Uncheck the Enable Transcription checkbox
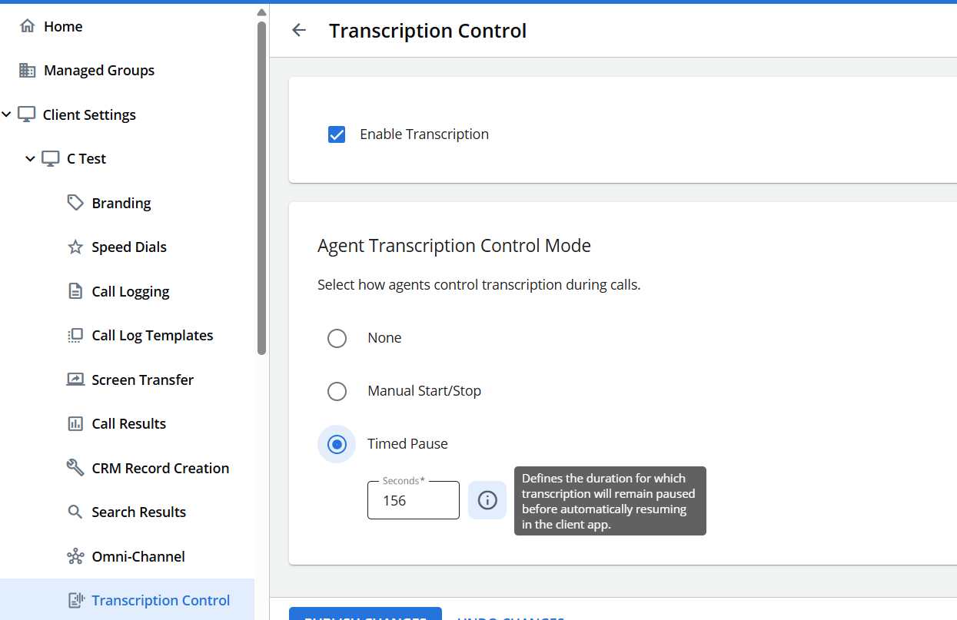Screen dimensions: 957x620 pos(337,134)
